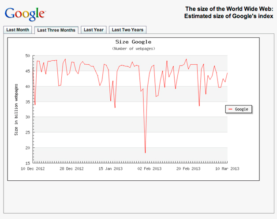Image resolution: width=277 pixels, height=219 pixels.
Task: Click the '28 Dec 2012' date label
Action: (x=71, y=169)
